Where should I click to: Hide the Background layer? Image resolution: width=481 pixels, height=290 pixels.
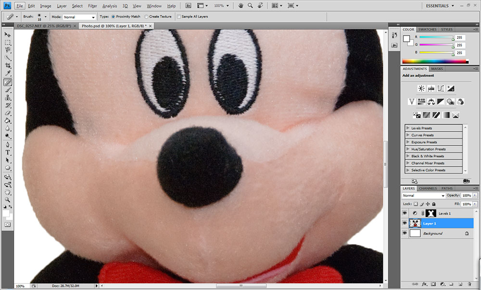point(405,233)
